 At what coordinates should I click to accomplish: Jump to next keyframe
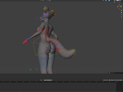click(50, 80)
